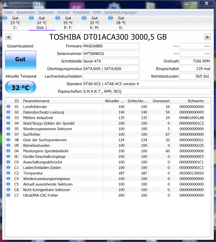Click status orb of Wiederzugewiesene Sektoren row
Image resolution: width=216 pixels, height=242 pixels.
pos(8,129)
